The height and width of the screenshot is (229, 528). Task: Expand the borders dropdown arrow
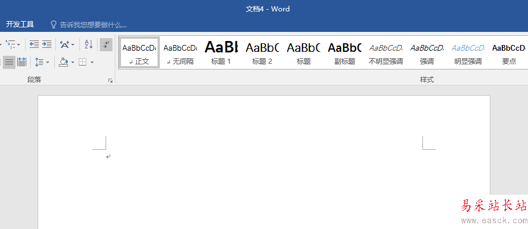click(x=92, y=62)
